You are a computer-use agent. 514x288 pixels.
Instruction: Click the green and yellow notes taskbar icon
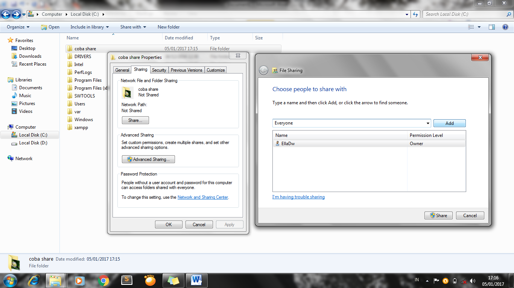[x=173, y=280]
